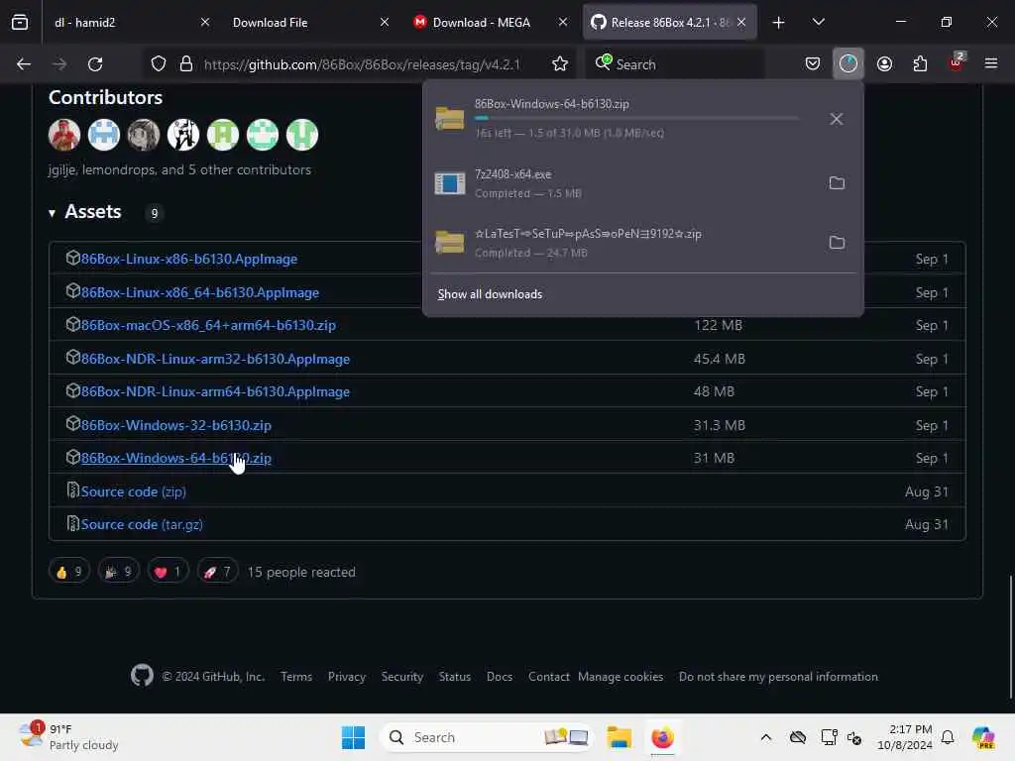Click the uBlock Origin extension icon
The image size is (1015, 761).
(957, 62)
